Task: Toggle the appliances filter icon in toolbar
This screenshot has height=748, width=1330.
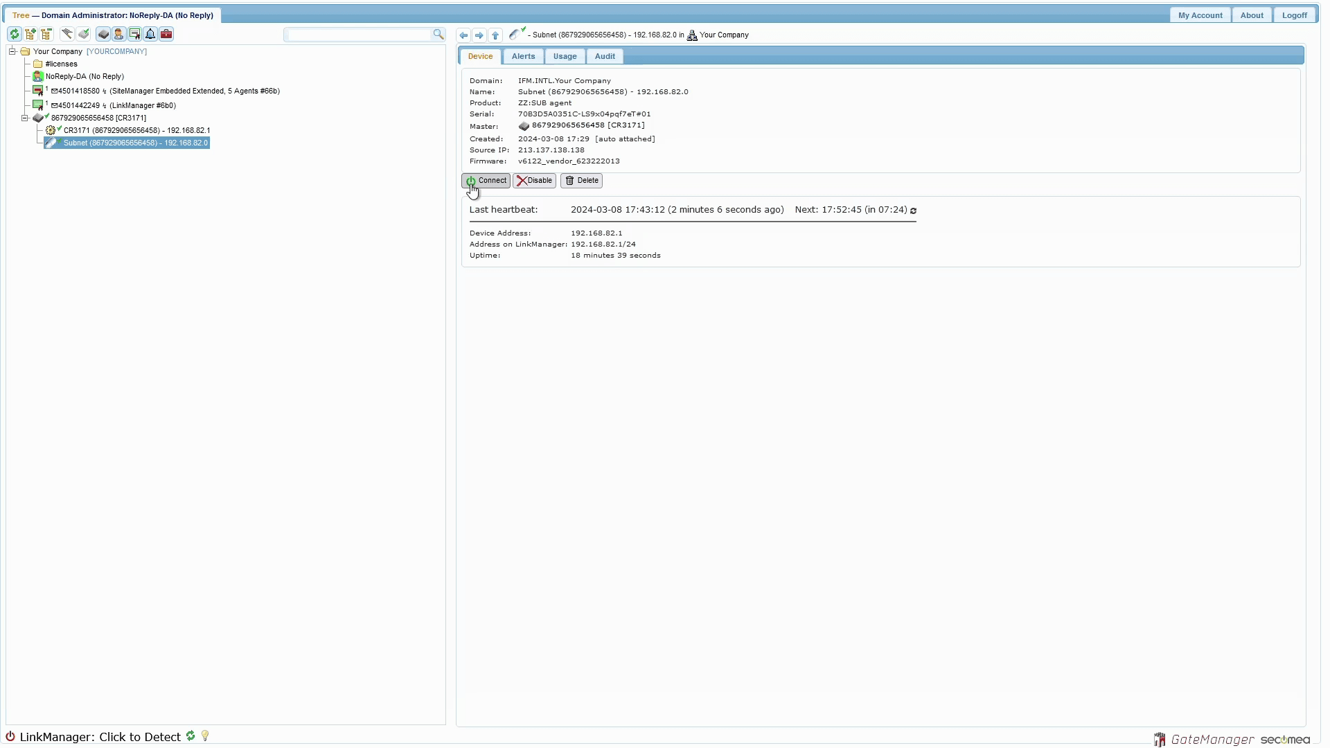Action: pos(103,34)
